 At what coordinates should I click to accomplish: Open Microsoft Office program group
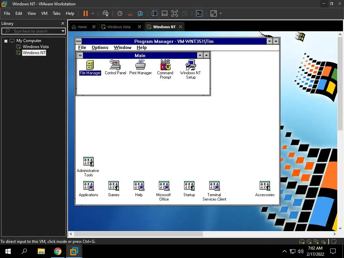[164, 191]
